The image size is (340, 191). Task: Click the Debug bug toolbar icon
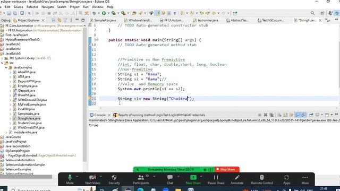[94, 13]
